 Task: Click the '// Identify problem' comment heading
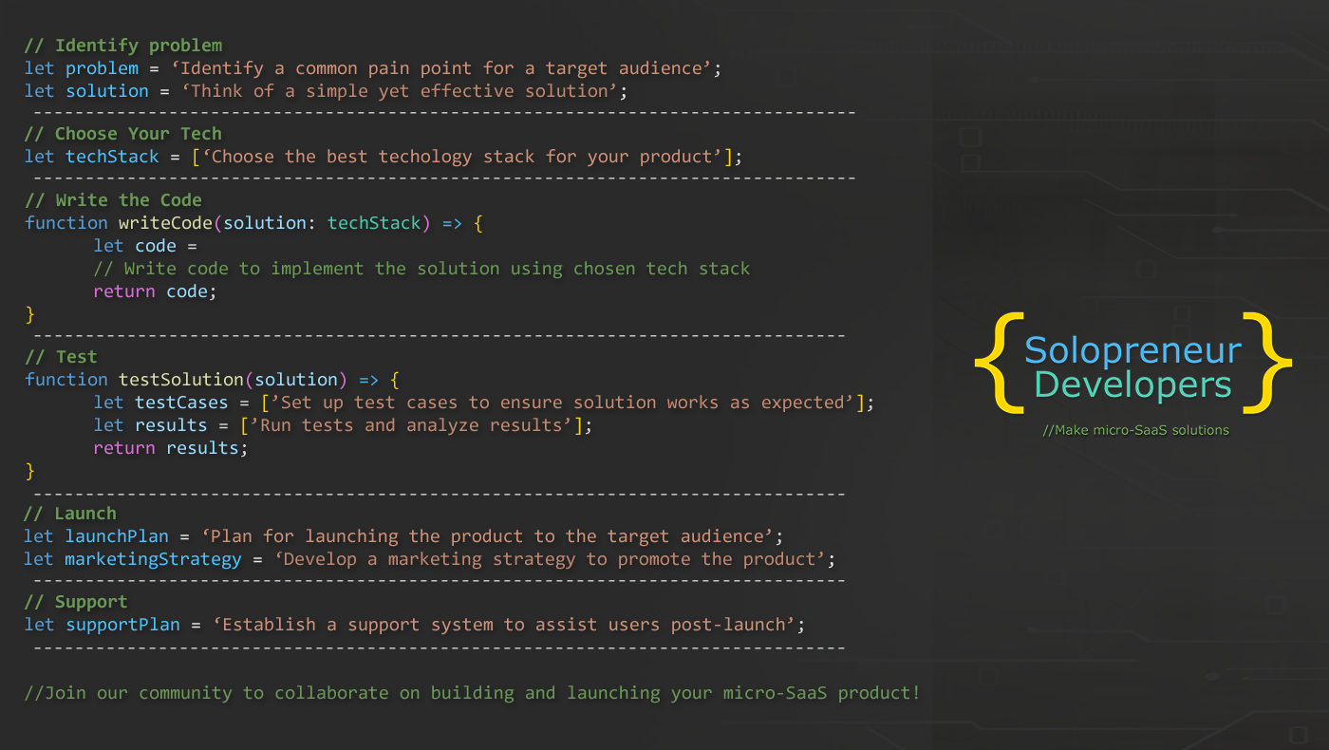123,46
